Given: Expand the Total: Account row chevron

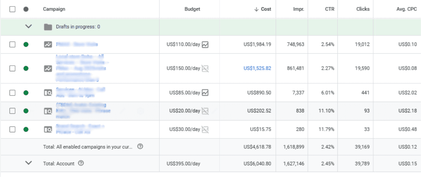Looking at the screenshot, I should (x=28, y=163).
